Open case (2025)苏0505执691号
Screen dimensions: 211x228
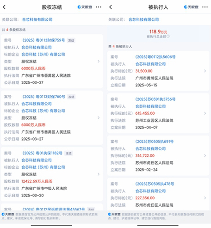pos(155,142)
